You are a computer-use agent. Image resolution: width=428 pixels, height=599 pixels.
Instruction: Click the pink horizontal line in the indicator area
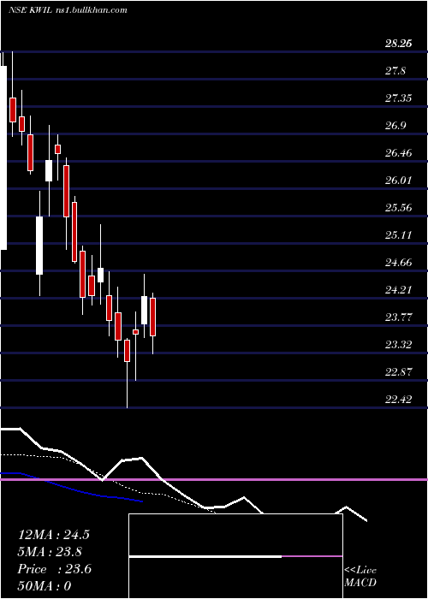pos(214,479)
